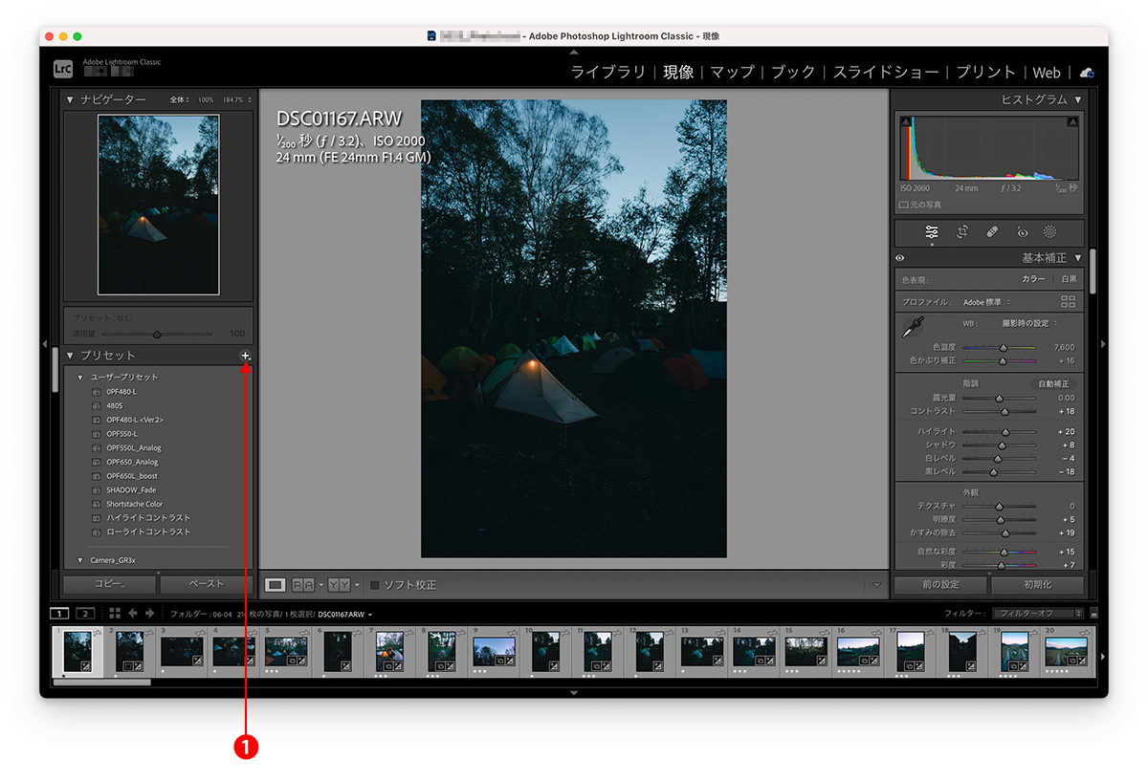Image resolution: width=1148 pixels, height=781 pixels.
Task: Toggle the 基本補正 panel eye icon
Action: pyautogui.click(x=900, y=258)
